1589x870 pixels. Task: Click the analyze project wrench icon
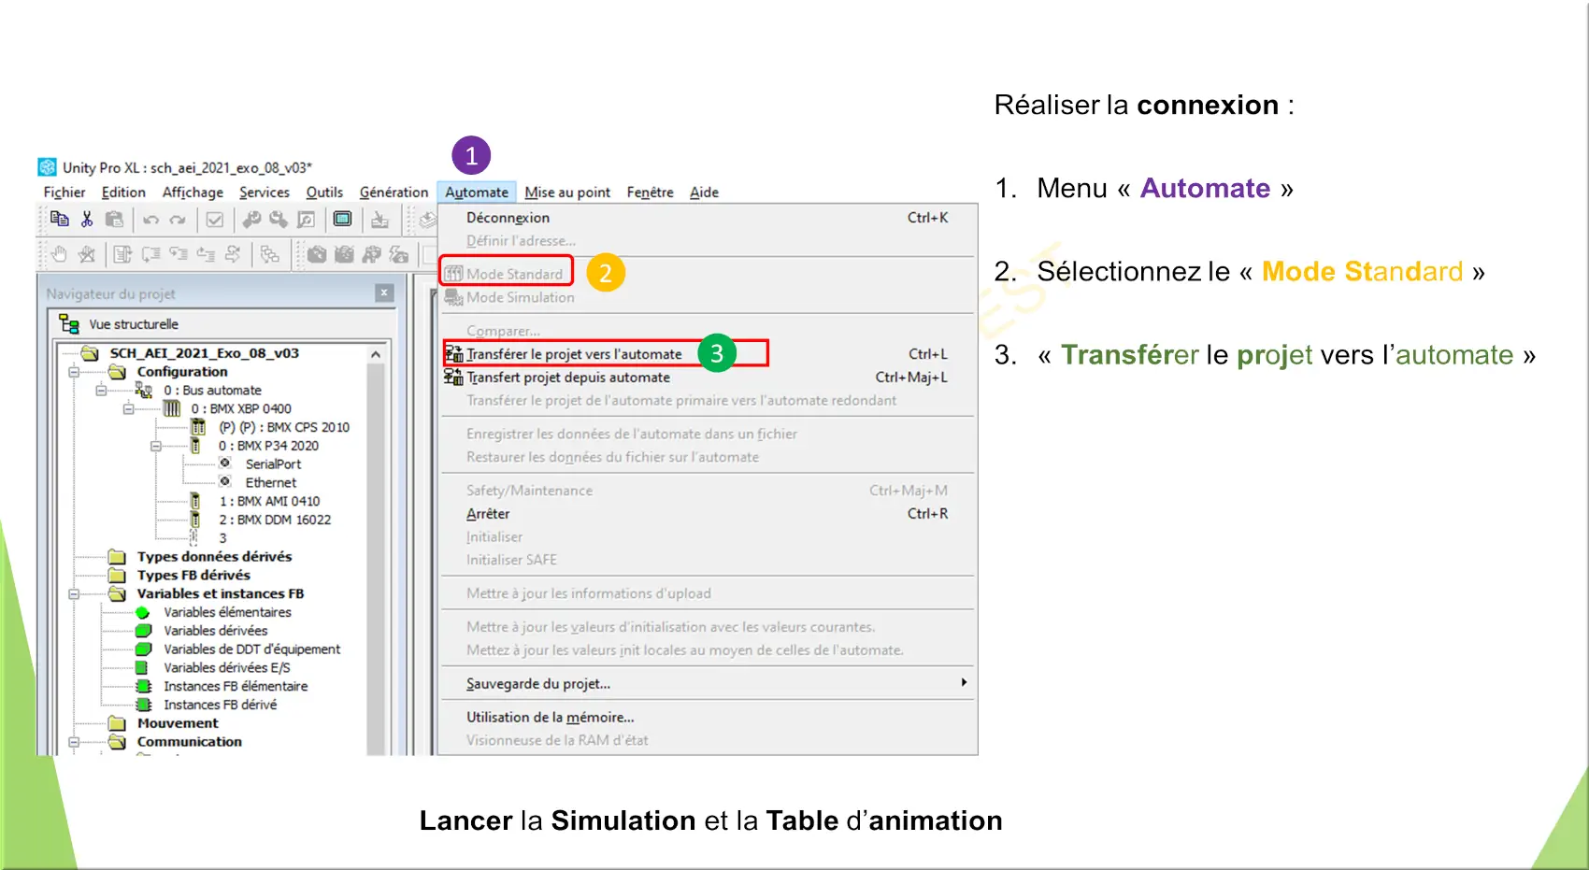251,219
